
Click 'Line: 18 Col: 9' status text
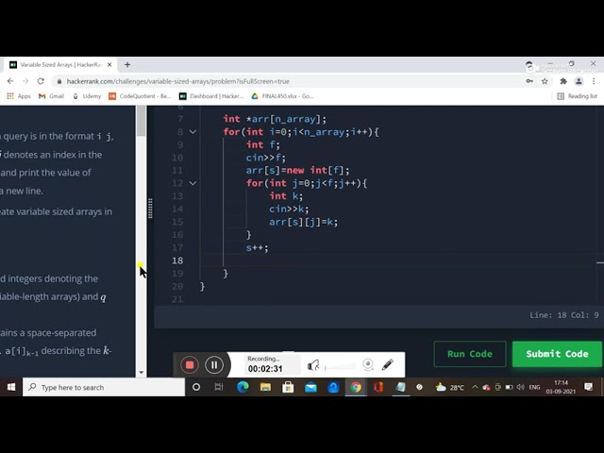pyautogui.click(x=564, y=315)
